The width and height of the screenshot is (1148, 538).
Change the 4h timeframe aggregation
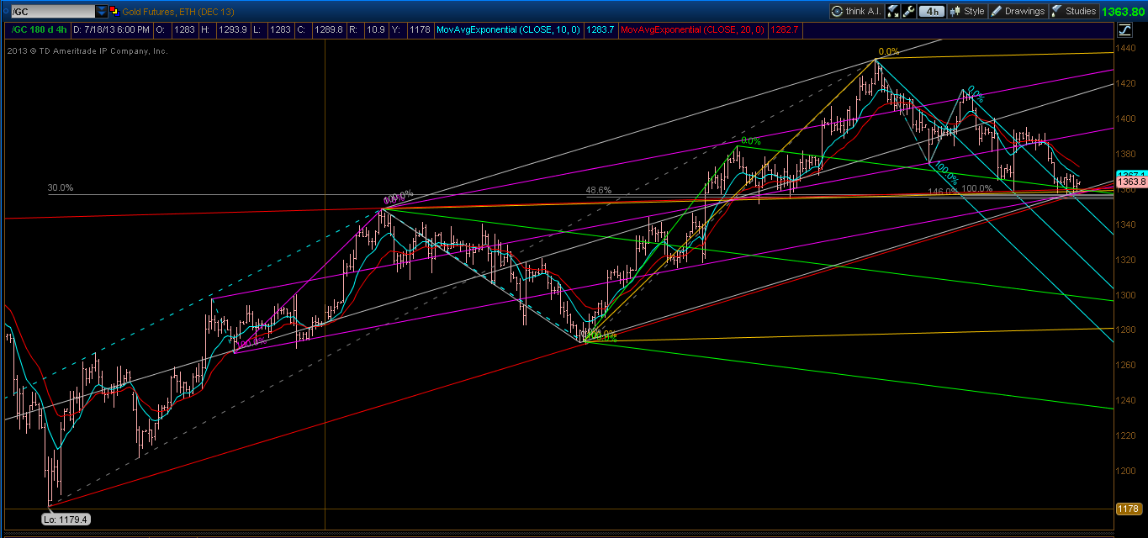coord(932,11)
